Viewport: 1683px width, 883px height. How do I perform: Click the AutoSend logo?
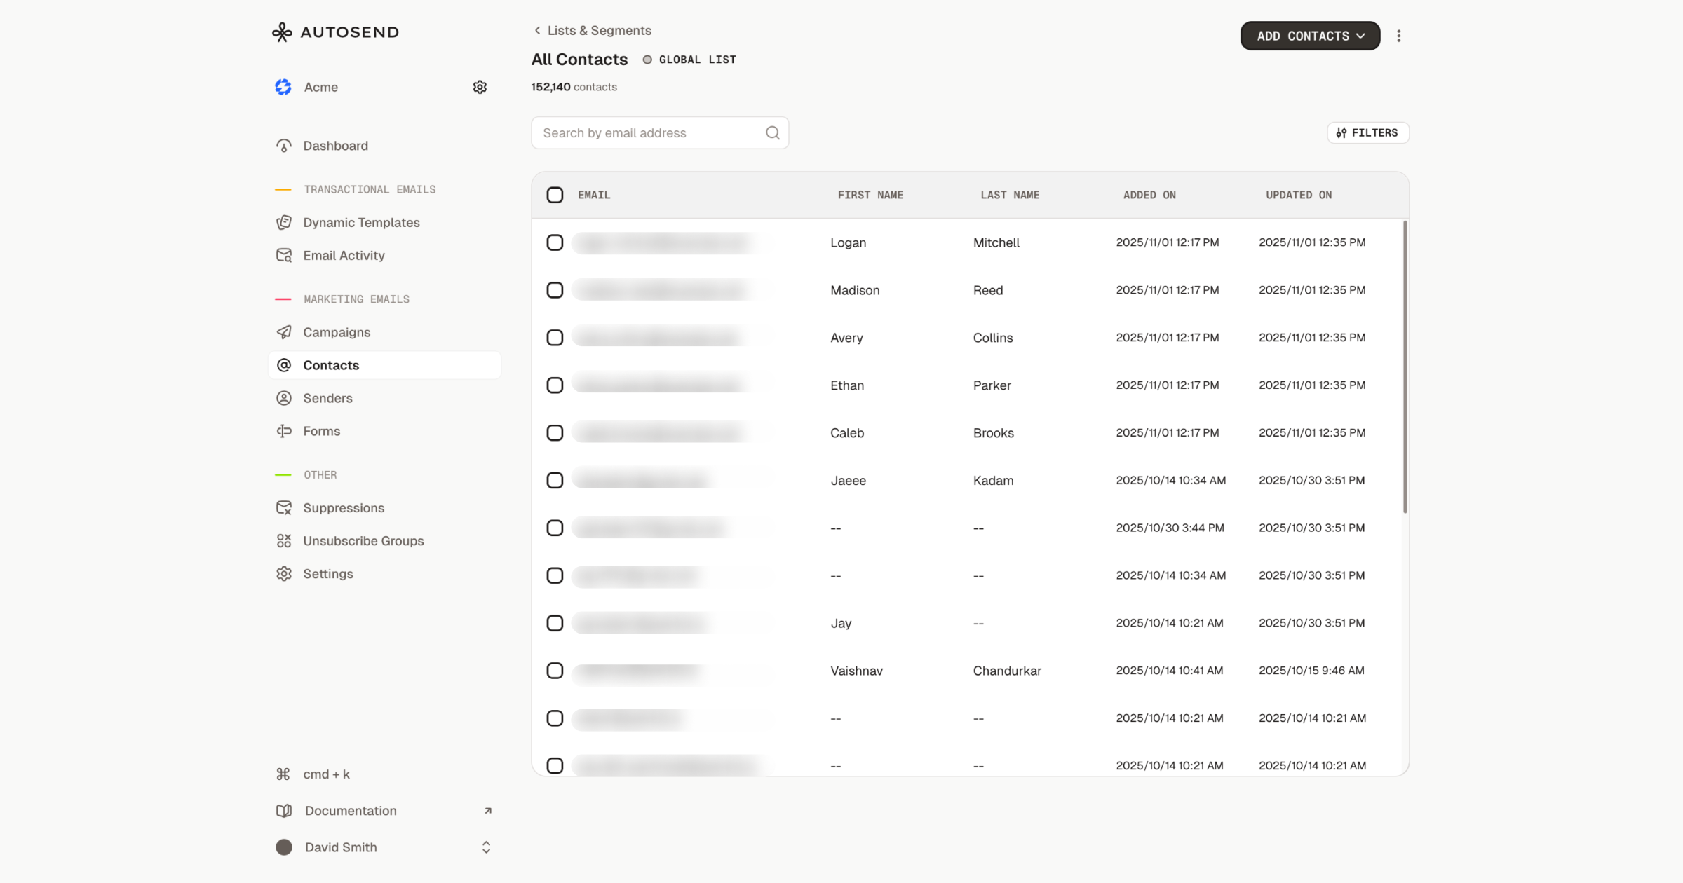335,32
